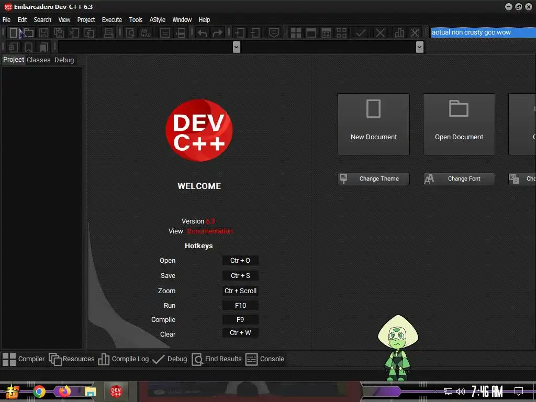536x402 pixels.
Task: Open compiler set combo 'actual non crusty gcc wow'
Action: pyautogui.click(x=483, y=32)
